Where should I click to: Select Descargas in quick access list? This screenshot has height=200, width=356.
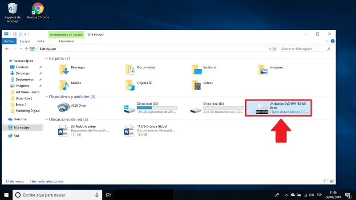(x=23, y=73)
